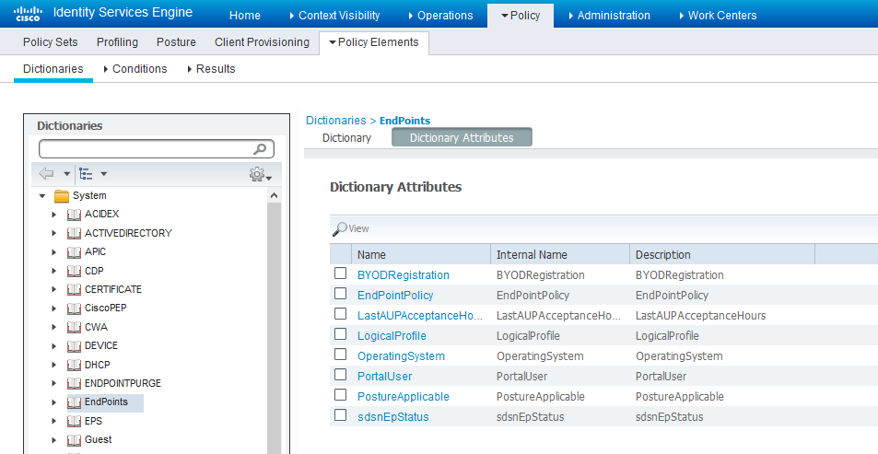This screenshot has height=454, width=878.
Task: Click the View magnifier icon
Action: point(340,228)
